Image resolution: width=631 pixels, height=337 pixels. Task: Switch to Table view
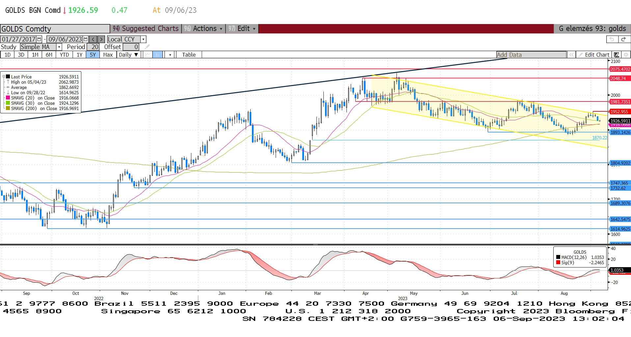tap(189, 55)
